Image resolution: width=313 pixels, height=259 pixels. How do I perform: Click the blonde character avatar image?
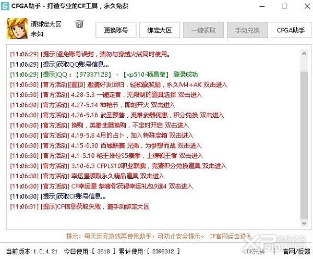(x=17, y=29)
